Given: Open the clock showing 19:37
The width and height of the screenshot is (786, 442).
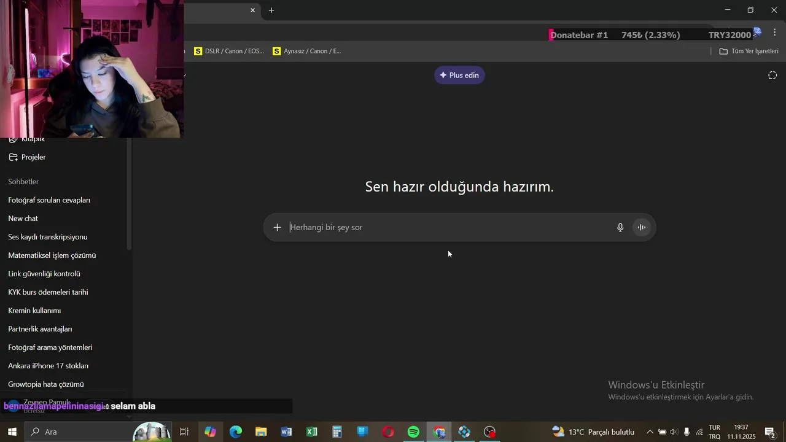Looking at the screenshot, I should 741,432.
